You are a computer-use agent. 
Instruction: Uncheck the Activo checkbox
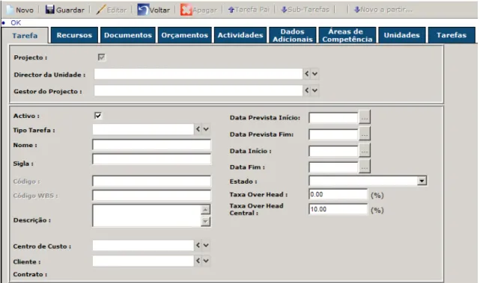coord(98,116)
